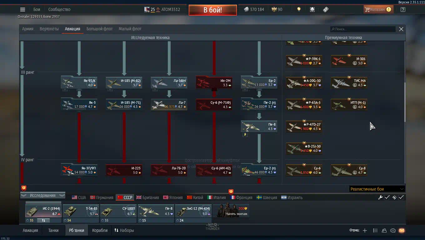Image resolution: width=425 pixels, height=240 pixels.
Task: Open the battle pass ticket icon
Action: point(326,9)
